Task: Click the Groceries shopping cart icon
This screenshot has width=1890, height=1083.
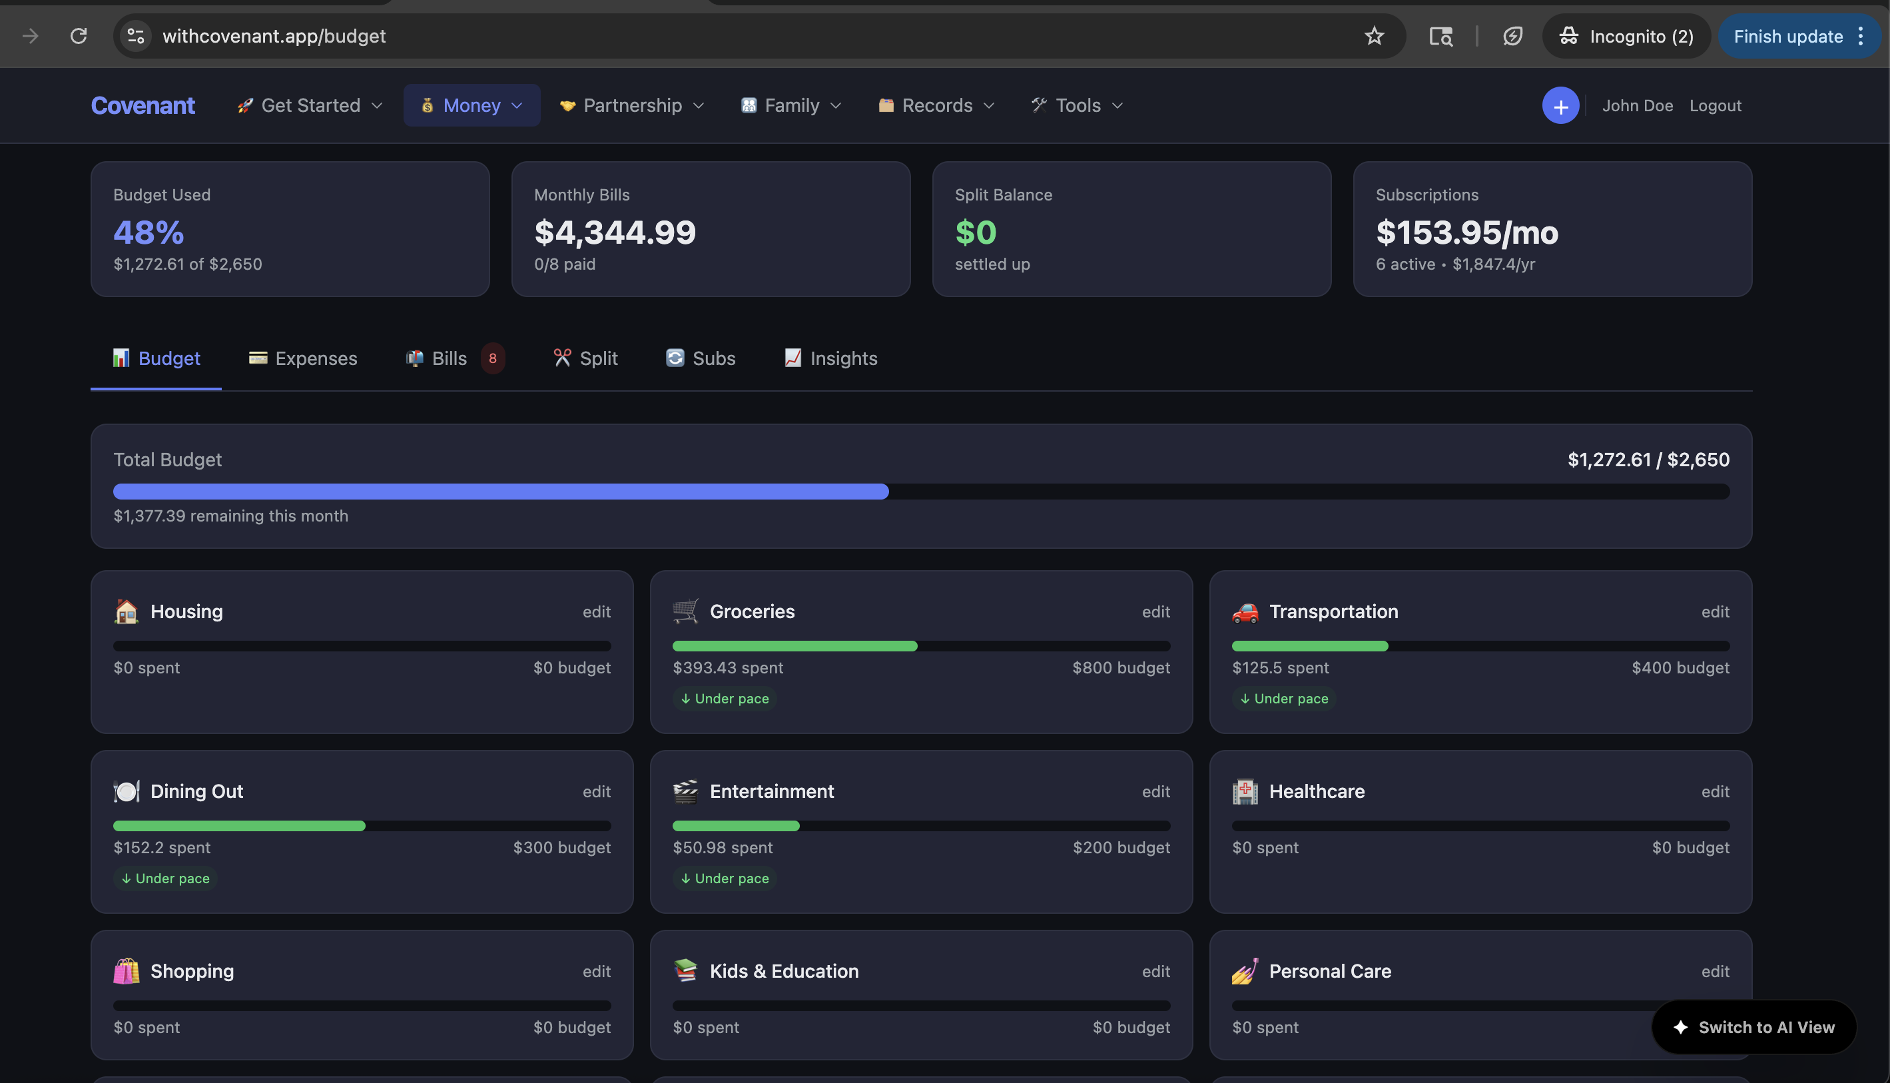Action: [x=685, y=611]
